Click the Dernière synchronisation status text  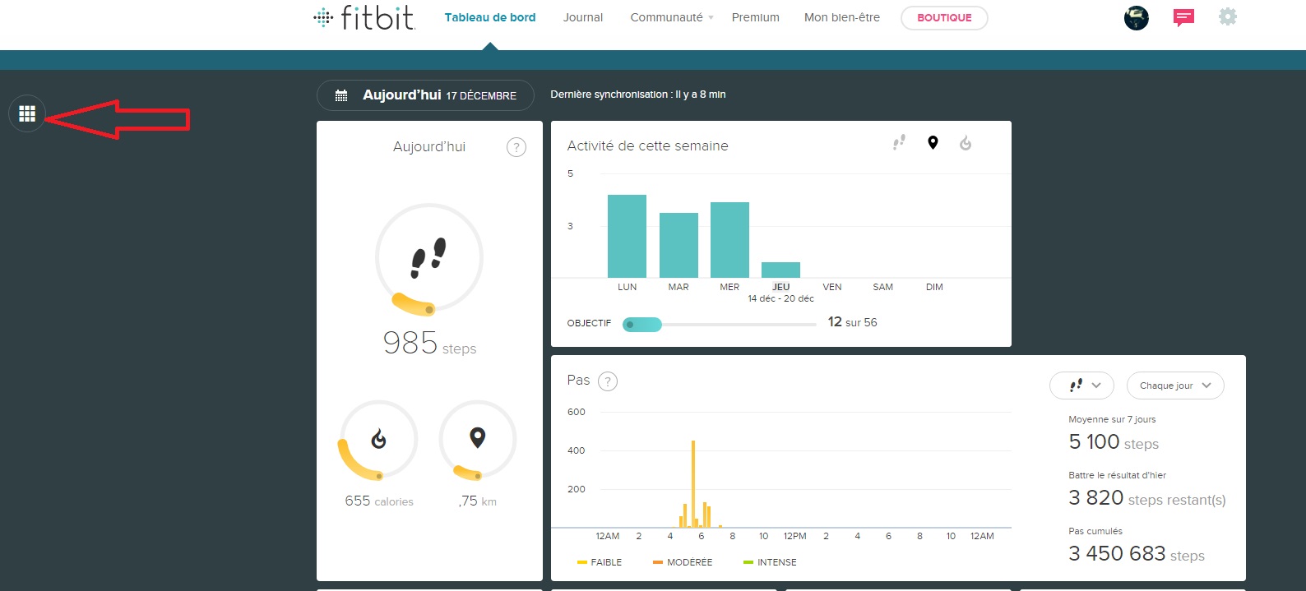[x=638, y=95]
